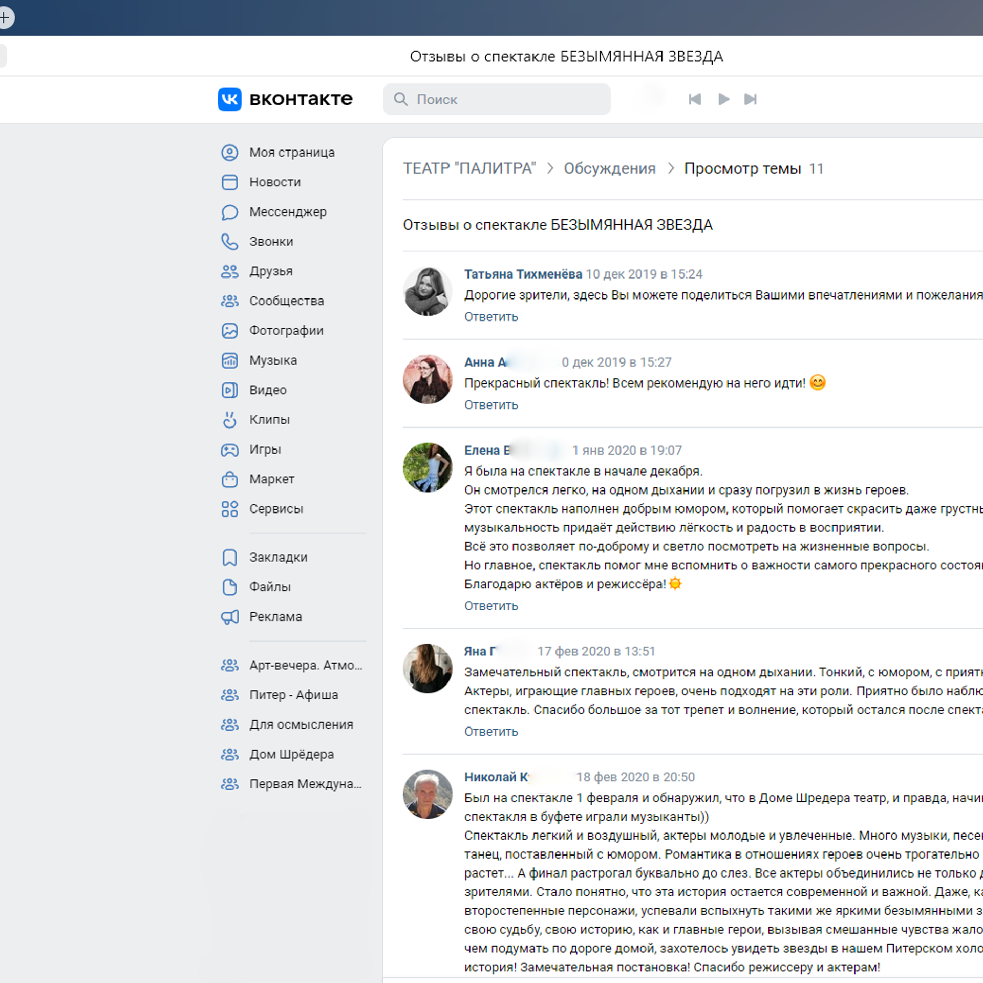Click the Поиск search field
The width and height of the screenshot is (983, 983).
click(x=497, y=99)
